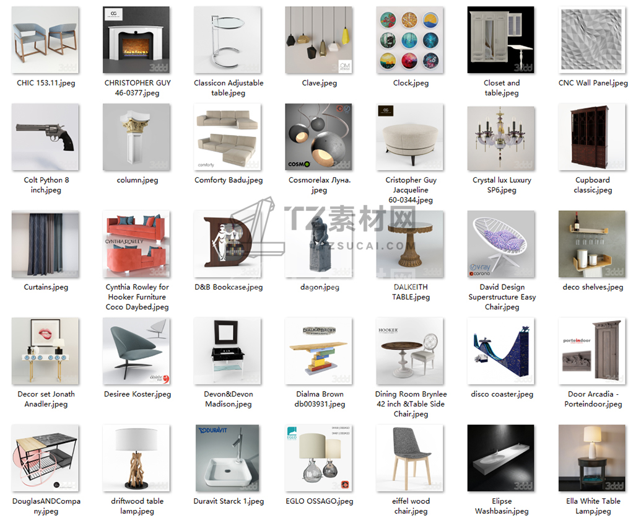The width and height of the screenshot is (641, 520).
Task: Click the file name "CHIC 153.11.jpeg"
Action: [x=46, y=83]
